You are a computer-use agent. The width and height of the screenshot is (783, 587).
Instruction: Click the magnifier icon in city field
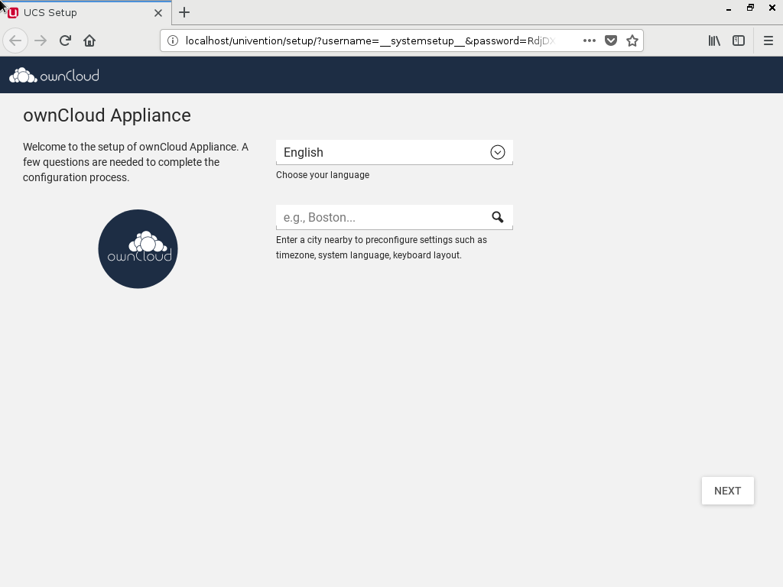coord(497,218)
